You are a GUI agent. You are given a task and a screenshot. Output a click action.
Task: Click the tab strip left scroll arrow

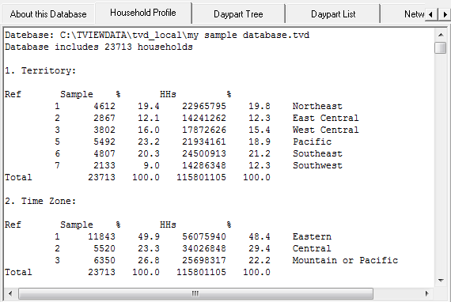(x=430, y=14)
